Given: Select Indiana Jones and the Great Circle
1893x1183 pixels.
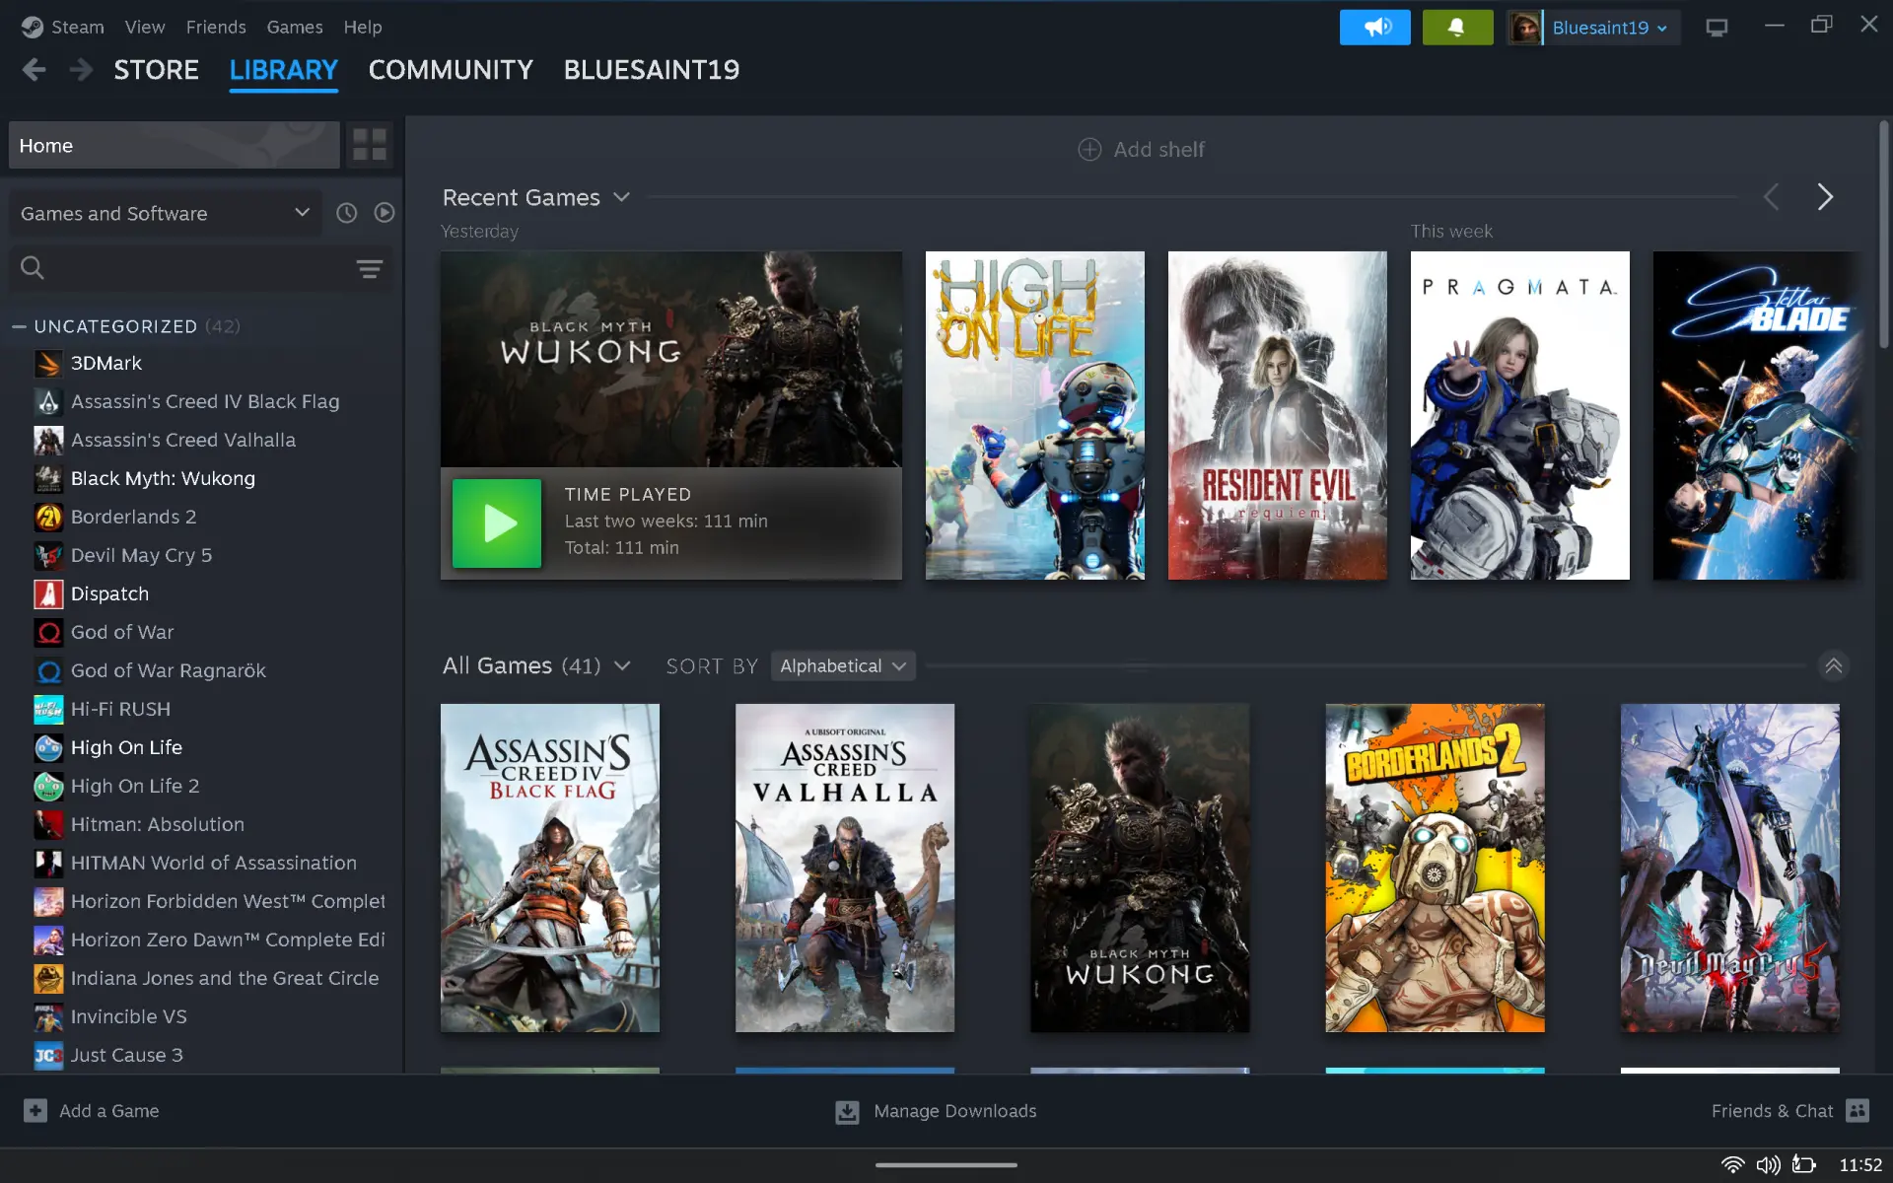Looking at the screenshot, I should [x=225, y=979].
